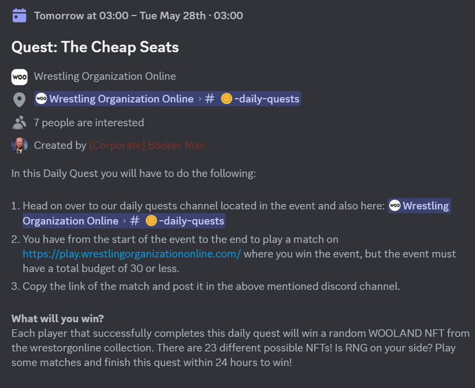The image size is (475, 388).
Task: Open the play.wrestlingorganizationonline.com link
Action: (x=132, y=254)
